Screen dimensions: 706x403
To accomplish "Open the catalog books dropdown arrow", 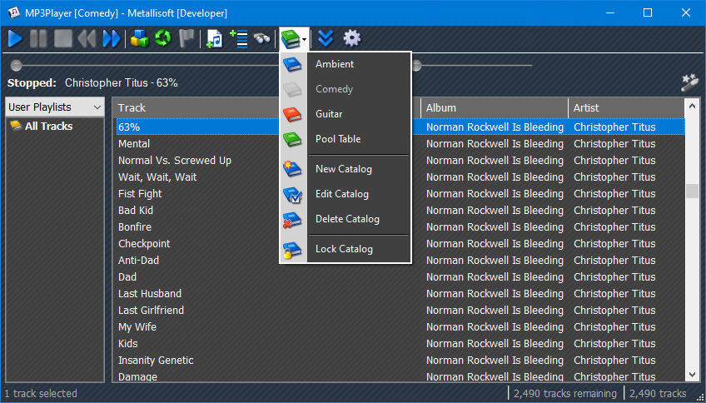I will click(305, 39).
